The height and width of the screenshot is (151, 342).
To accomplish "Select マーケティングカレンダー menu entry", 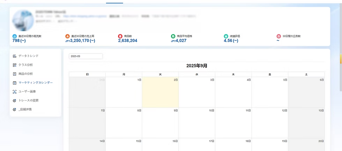I will pyautogui.click(x=36, y=83).
